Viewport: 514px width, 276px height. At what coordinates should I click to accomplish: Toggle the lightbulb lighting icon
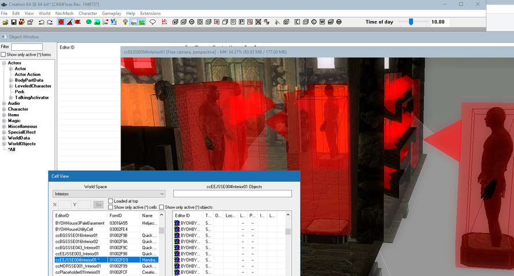[125, 22]
